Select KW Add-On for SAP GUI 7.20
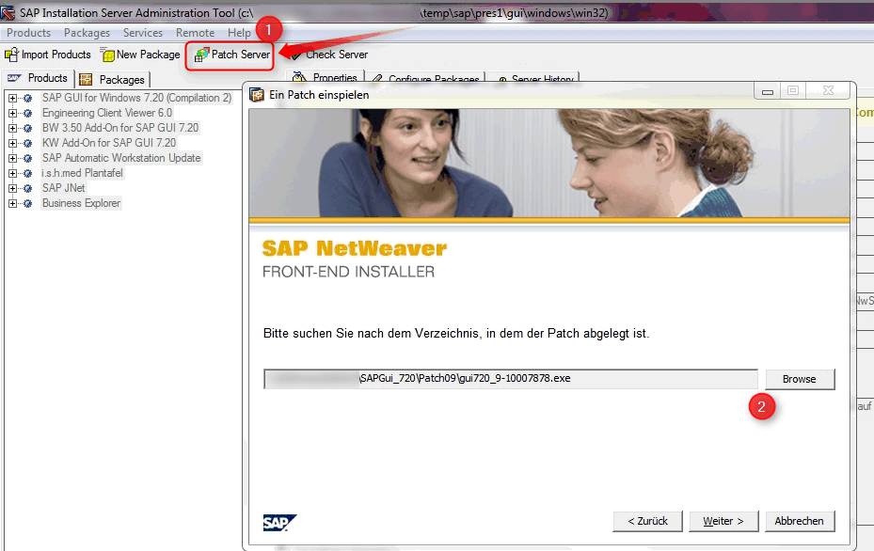The width and height of the screenshot is (874, 551). point(109,143)
